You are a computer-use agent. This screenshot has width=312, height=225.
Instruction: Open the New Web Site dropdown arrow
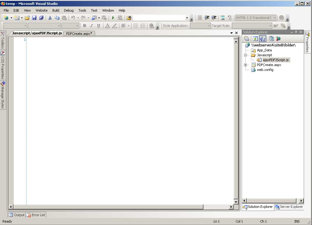[x=11, y=18]
